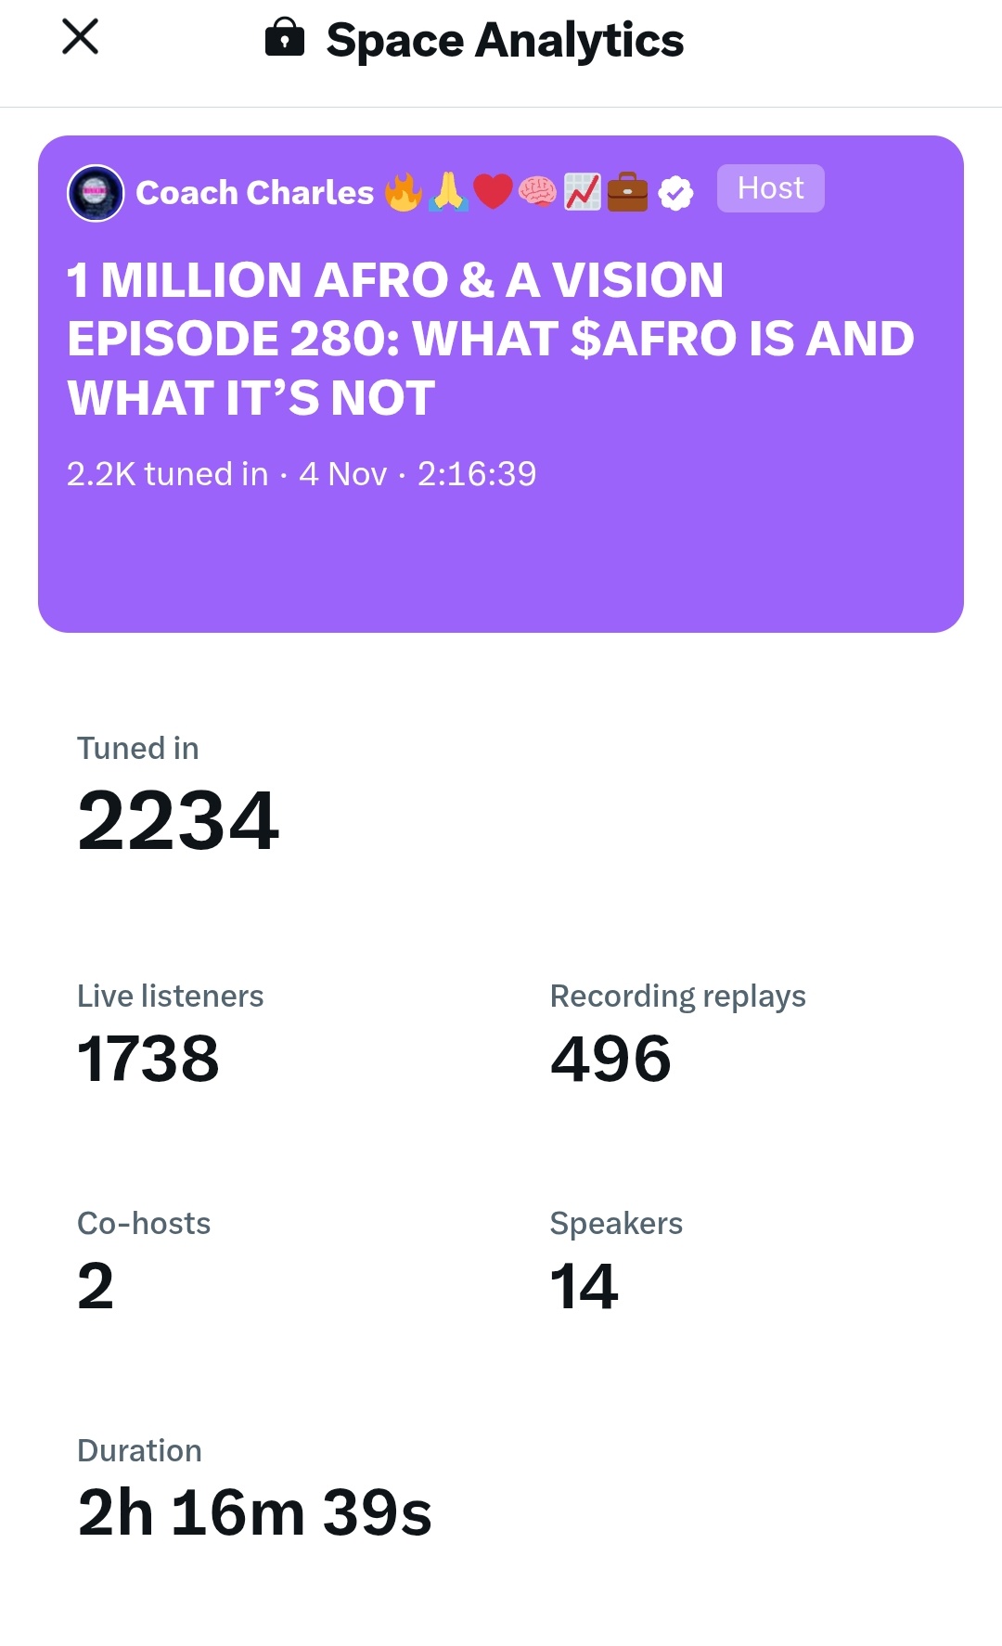Image resolution: width=1002 pixels, height=1646 pixels.
Task: Tap the Host badge label
Action: point(770,188)
